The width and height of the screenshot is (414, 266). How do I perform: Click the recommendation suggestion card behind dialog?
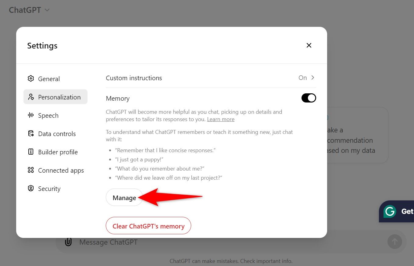point(357,135)
